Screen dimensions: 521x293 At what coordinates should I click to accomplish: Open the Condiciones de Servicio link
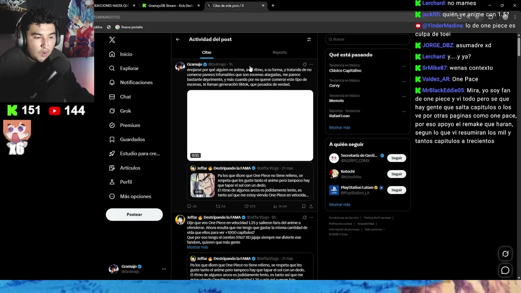click(344, 218)
